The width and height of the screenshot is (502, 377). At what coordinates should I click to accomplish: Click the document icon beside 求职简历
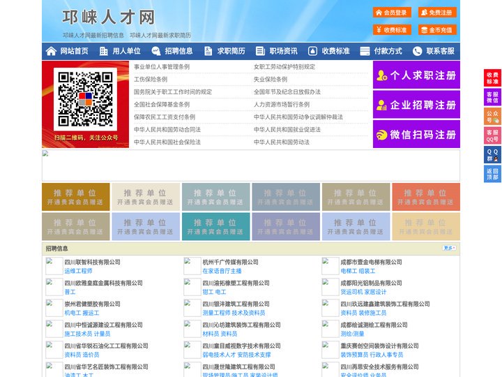(x=208, y=51)
